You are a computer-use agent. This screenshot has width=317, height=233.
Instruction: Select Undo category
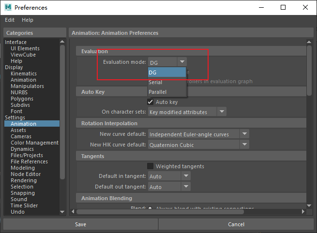coord(17,212)
